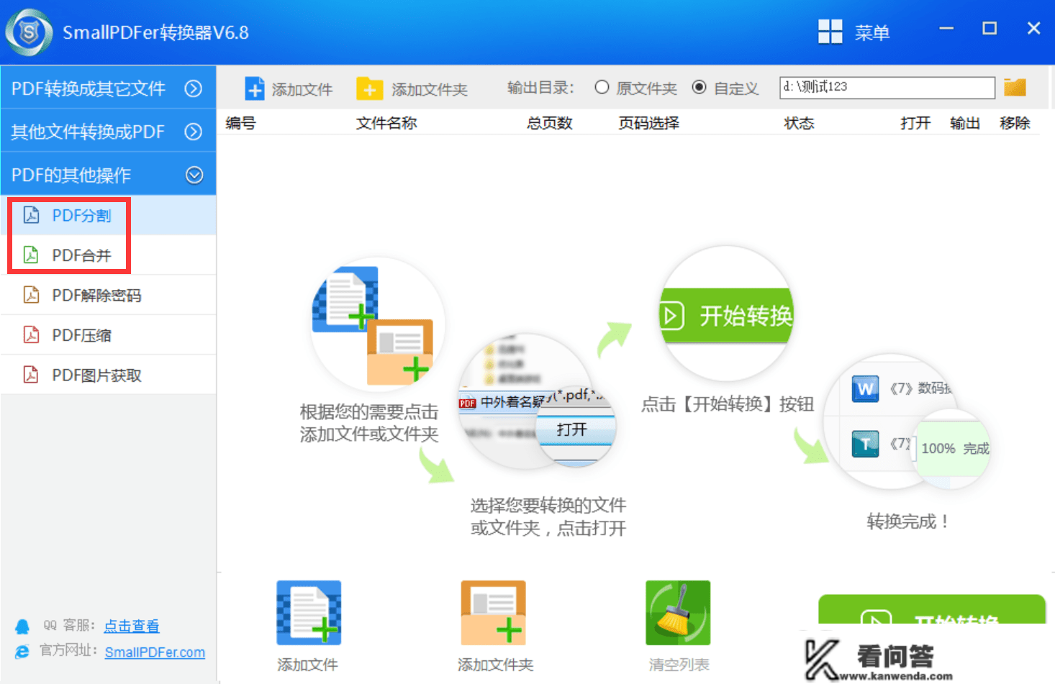The image size is (1055, 684).
Task: Browse output folder via folder icon
Action: click(x=1015, y=88)
